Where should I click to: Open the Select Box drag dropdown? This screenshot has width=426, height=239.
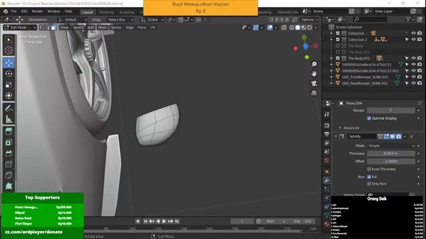pos(120,19)
